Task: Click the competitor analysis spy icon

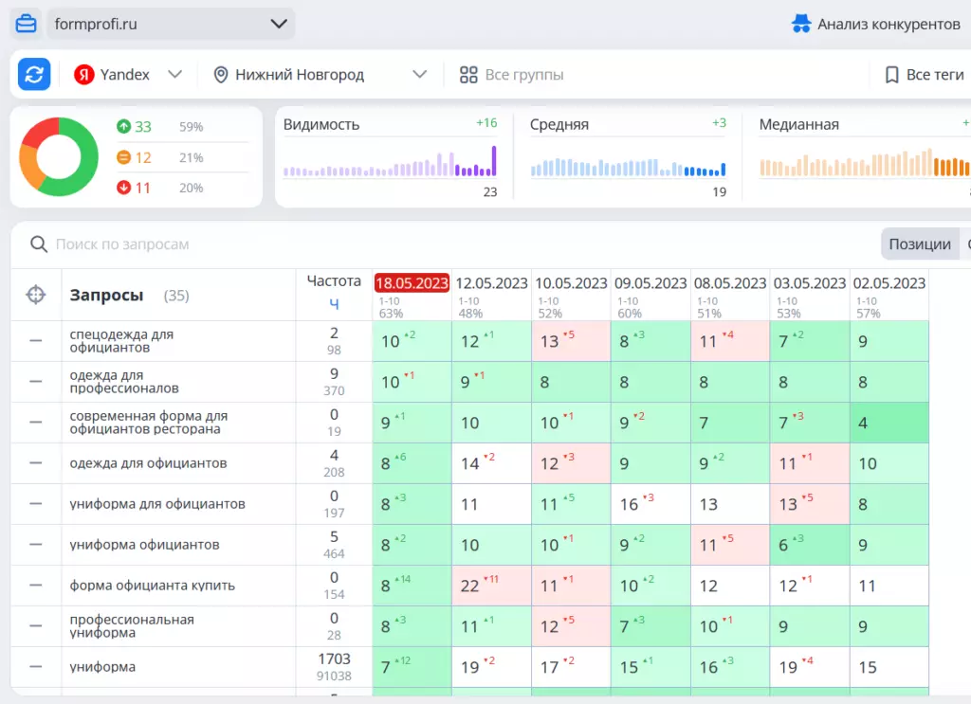Action: point(800,24)
